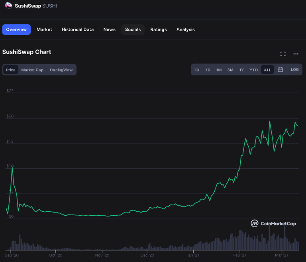Click the SushiSwap Chart heading
Screen dimensions: 306x262
click(27, 52)
